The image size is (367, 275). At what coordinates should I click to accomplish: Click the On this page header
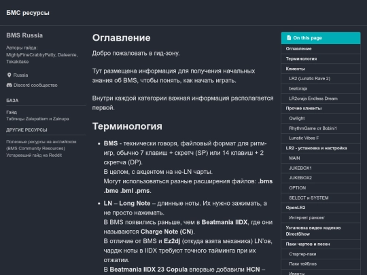321,38
